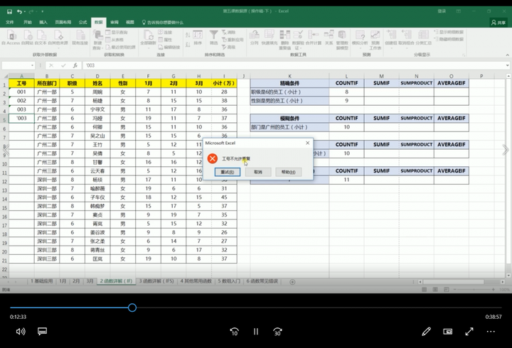Click 取消 in the error dialog
Image resolution: width=512 pixels, height=348 pixels.
click(x=258, y=172)
